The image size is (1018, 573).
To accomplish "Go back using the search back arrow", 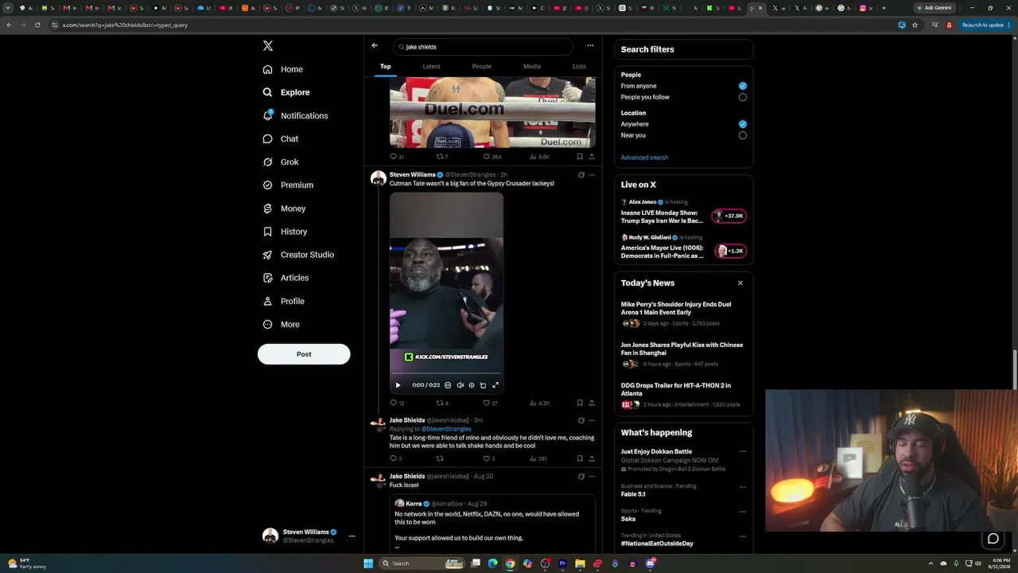I will pos(375,46).
